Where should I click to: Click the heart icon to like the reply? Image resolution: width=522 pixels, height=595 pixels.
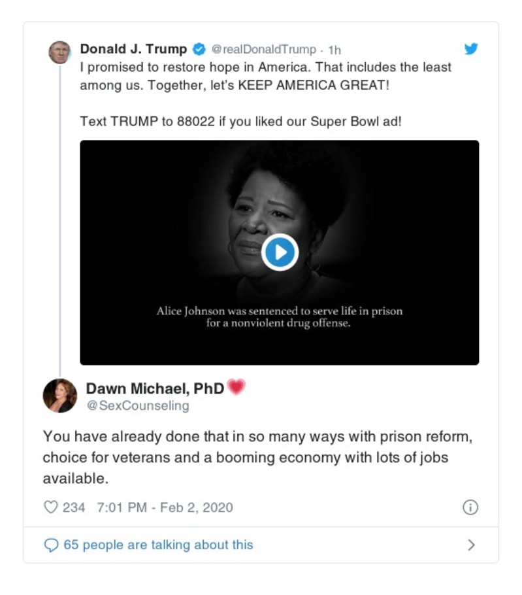point(50,507)
